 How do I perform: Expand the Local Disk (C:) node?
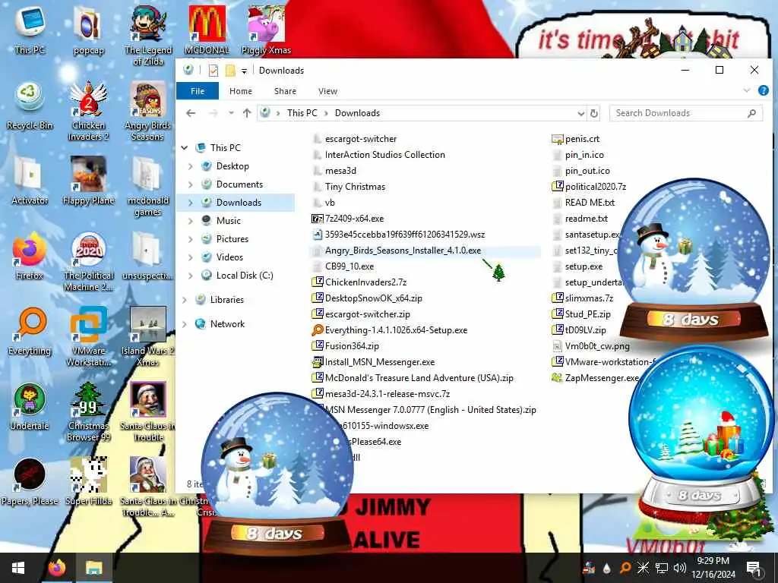coord(191,276)
